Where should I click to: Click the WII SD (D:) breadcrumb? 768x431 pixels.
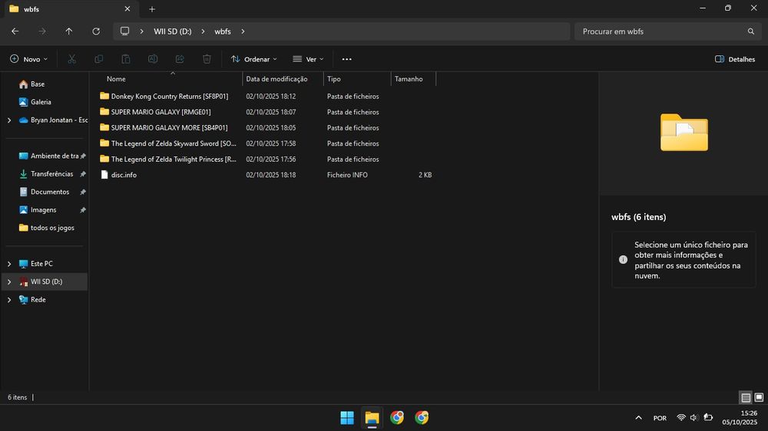point(174,31)
